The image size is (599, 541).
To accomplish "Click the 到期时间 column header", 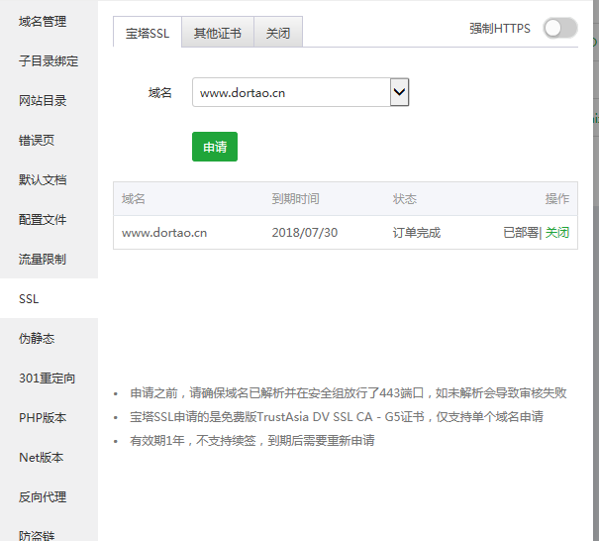I will [x=295, y=199].
